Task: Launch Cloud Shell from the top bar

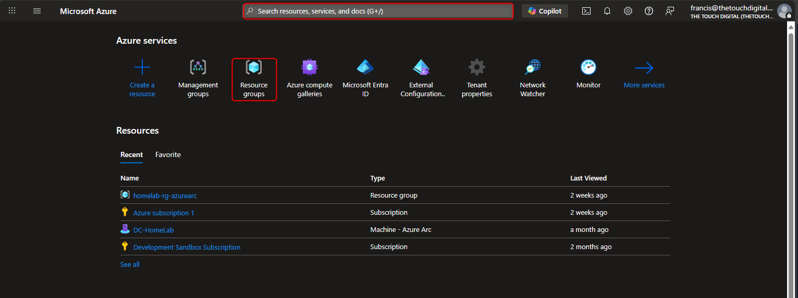Action: point(586,11)
